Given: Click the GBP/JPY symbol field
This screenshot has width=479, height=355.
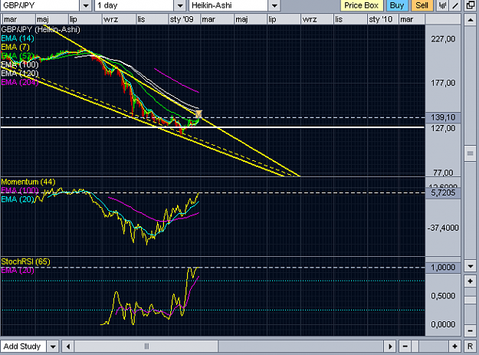Looking at the screenshot, I should point(40,5).
